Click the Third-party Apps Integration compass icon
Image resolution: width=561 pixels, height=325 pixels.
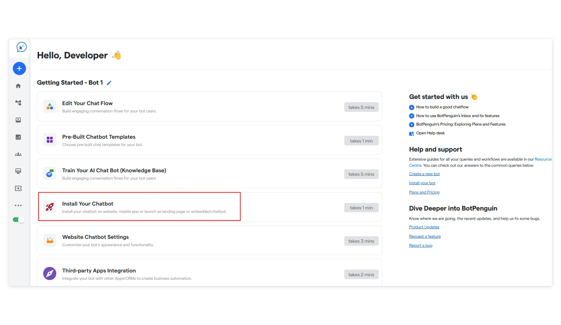50,274
